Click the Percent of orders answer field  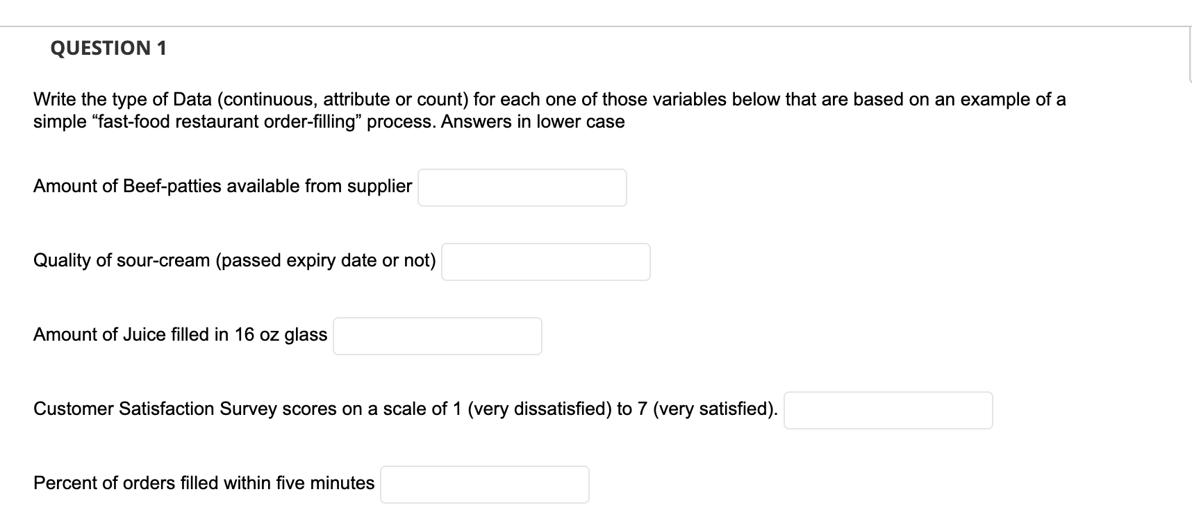(485, 484)
